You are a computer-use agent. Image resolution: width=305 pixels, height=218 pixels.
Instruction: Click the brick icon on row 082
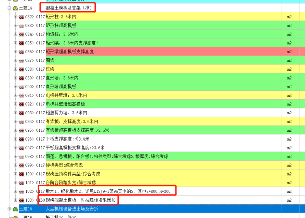[x=21, y=17]
